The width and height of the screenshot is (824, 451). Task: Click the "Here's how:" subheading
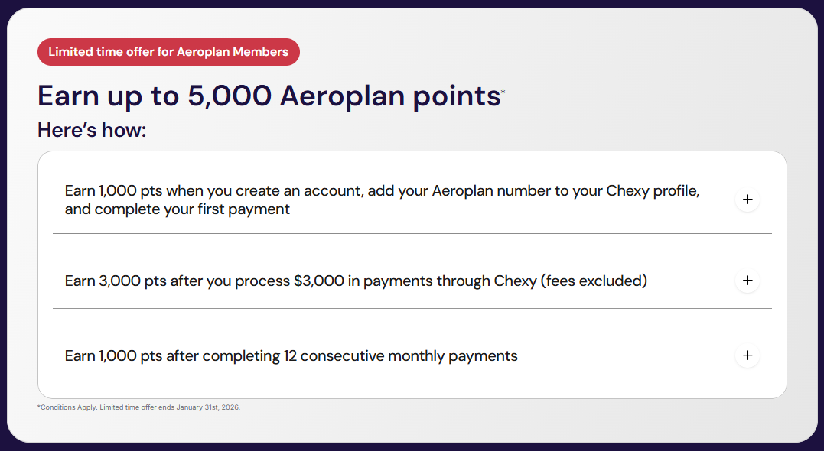(92, 131)
